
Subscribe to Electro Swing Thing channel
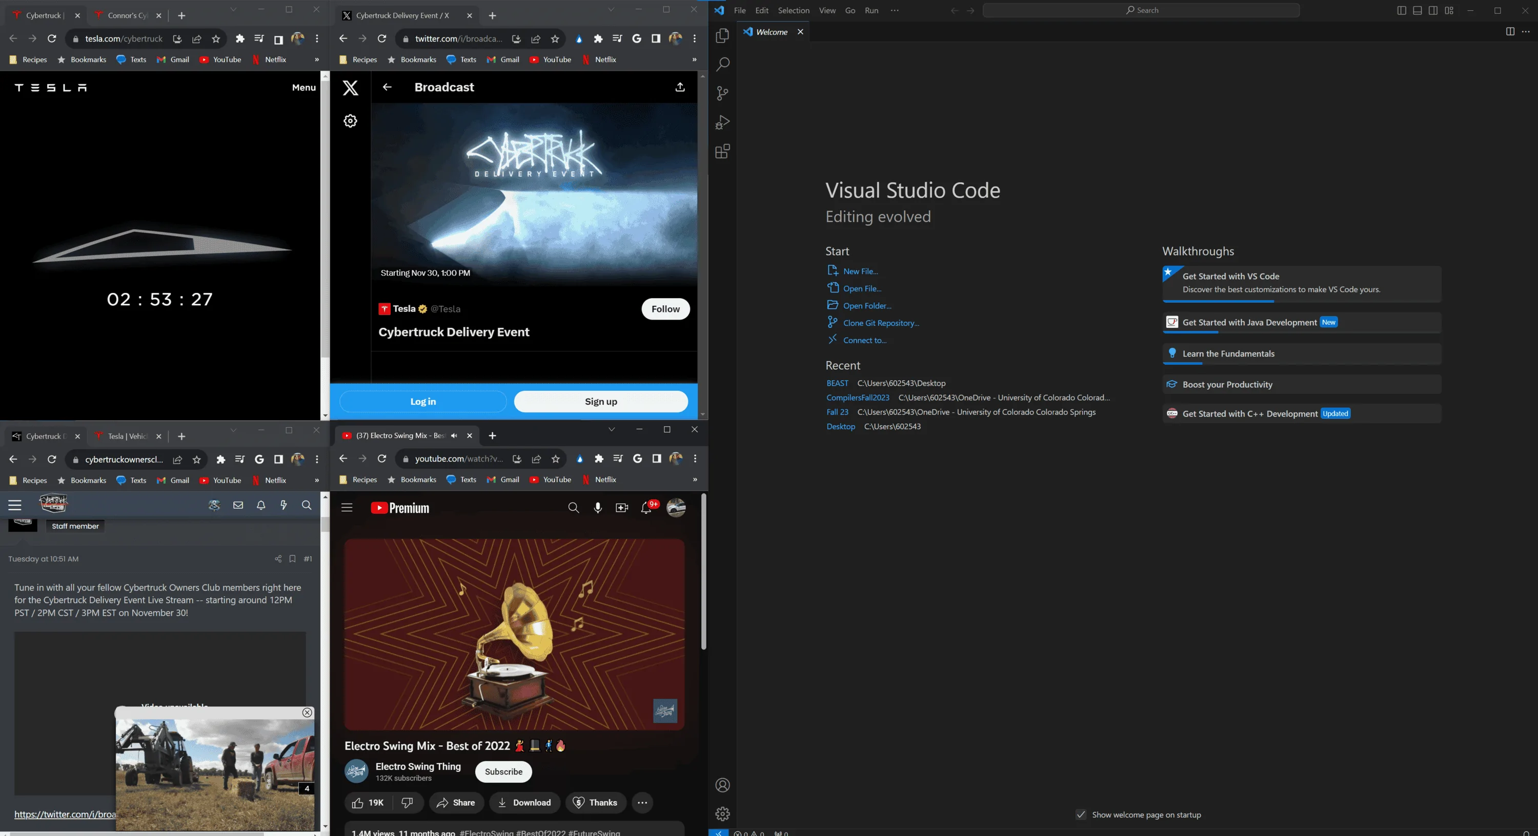click(503, 771)
